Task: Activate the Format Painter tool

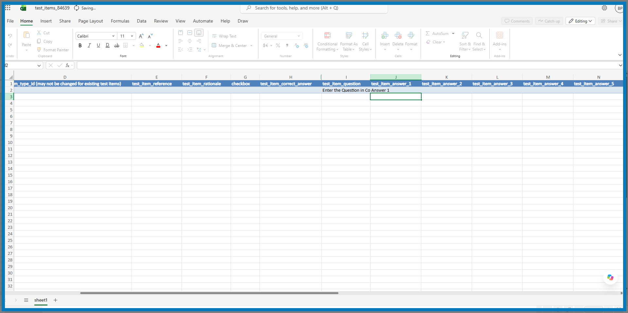Action: [x=53, y=50]
